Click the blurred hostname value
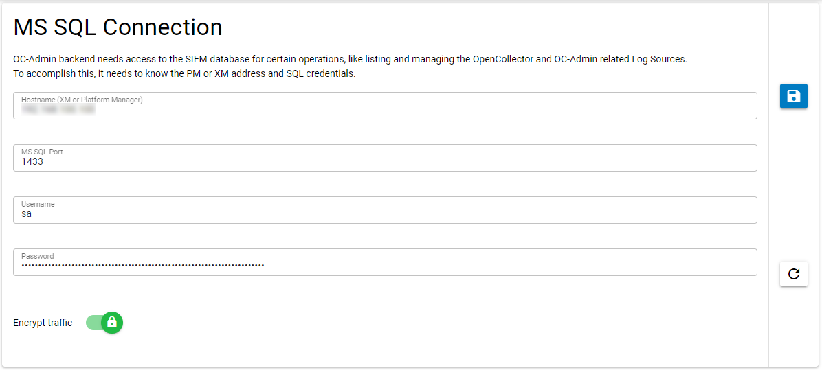Screen dimensions: 822x370 (x=58, y=109)
